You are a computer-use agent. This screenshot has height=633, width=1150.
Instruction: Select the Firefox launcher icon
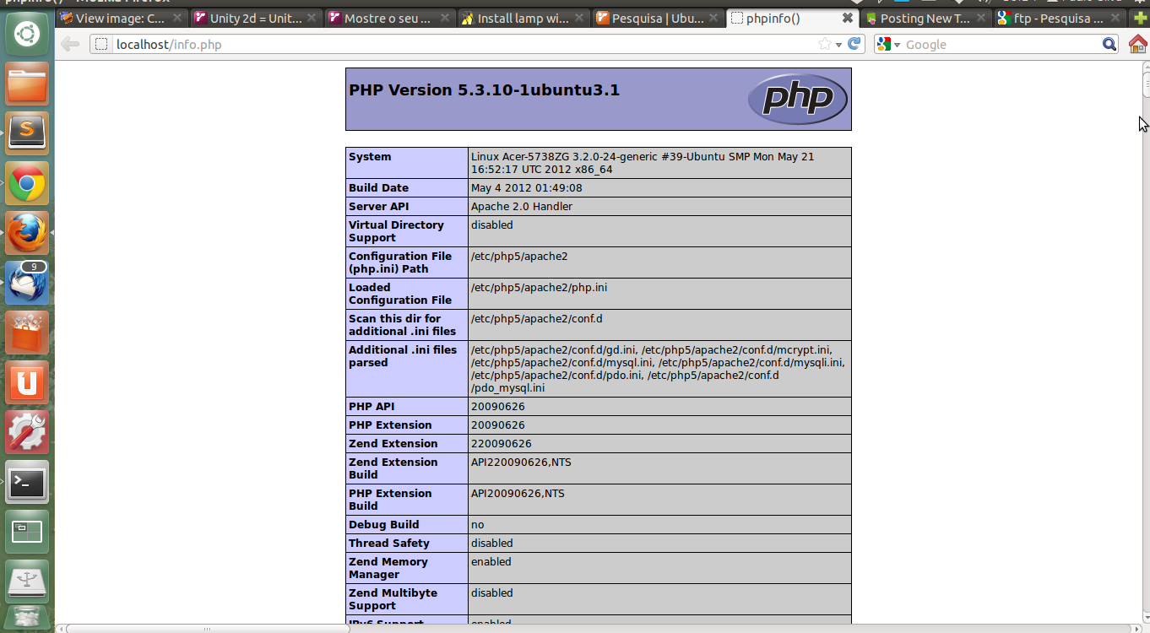coord(27,233)
